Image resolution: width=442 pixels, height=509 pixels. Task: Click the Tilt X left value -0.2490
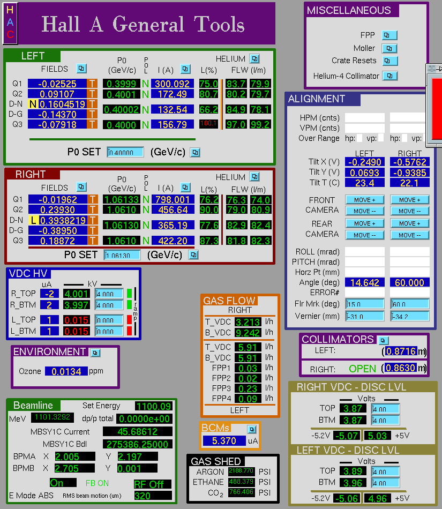click(365, 162)
